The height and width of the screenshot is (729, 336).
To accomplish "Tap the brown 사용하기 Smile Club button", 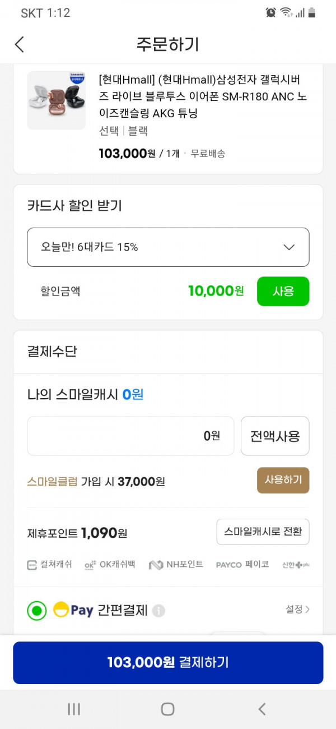I will pos(283,480).
